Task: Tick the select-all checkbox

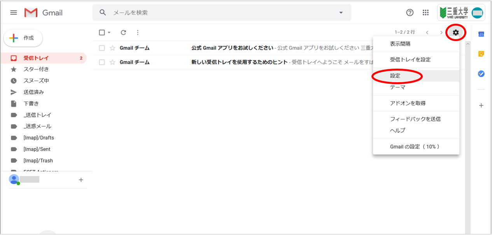Action: [x=102, y=33]
